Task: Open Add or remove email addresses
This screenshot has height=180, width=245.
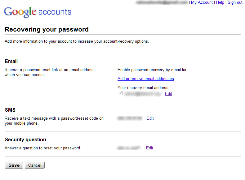Action: tap(146, 79)
